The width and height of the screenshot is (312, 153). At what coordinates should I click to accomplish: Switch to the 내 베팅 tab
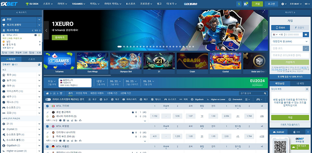[x=300, y=84]
